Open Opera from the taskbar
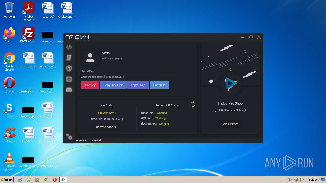This screenshot has height=183, width=326. (55, 180)
